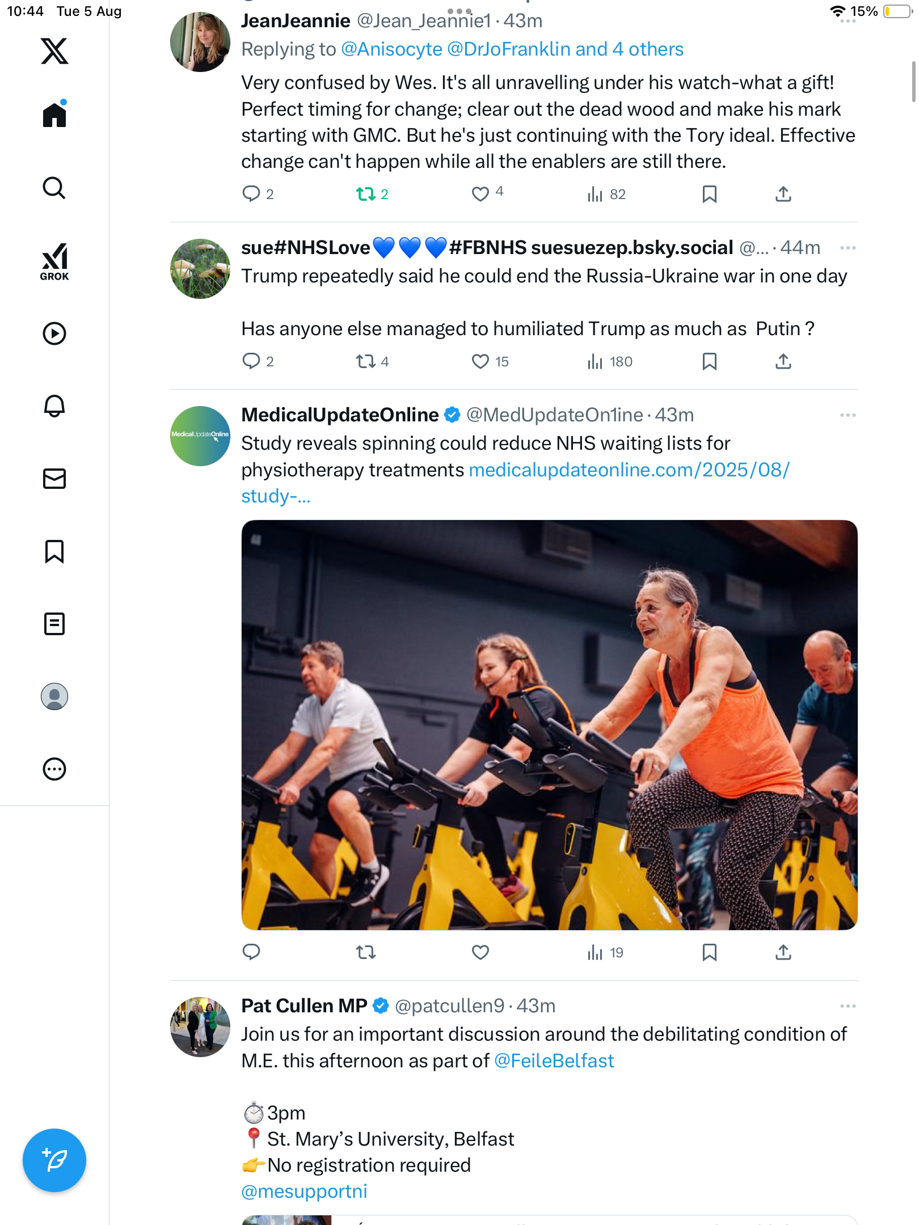Tap the compose new post button
This screenshot has height=1225, width=919.
click(54, 1160)
